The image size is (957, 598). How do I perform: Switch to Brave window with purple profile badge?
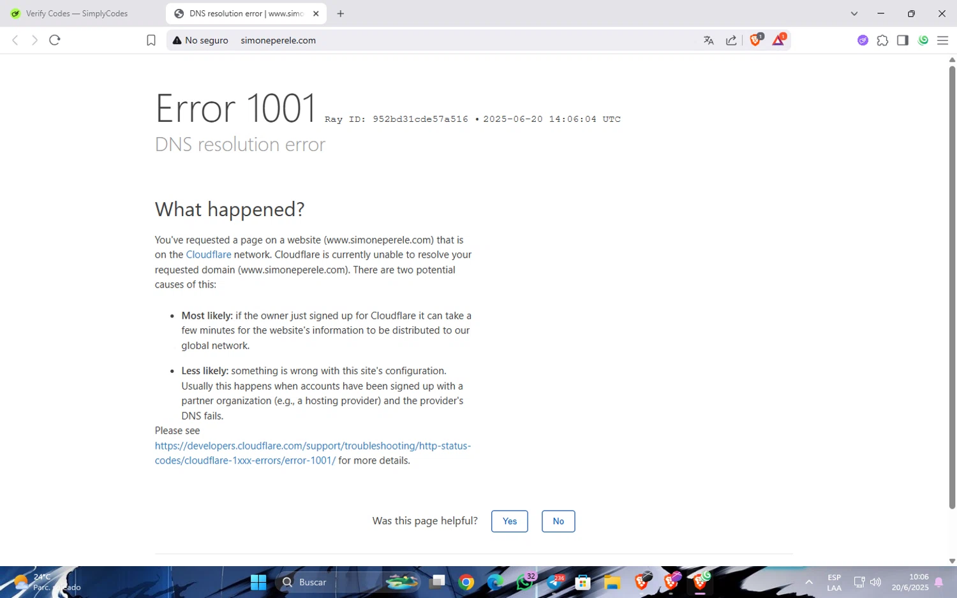point(671,582)
